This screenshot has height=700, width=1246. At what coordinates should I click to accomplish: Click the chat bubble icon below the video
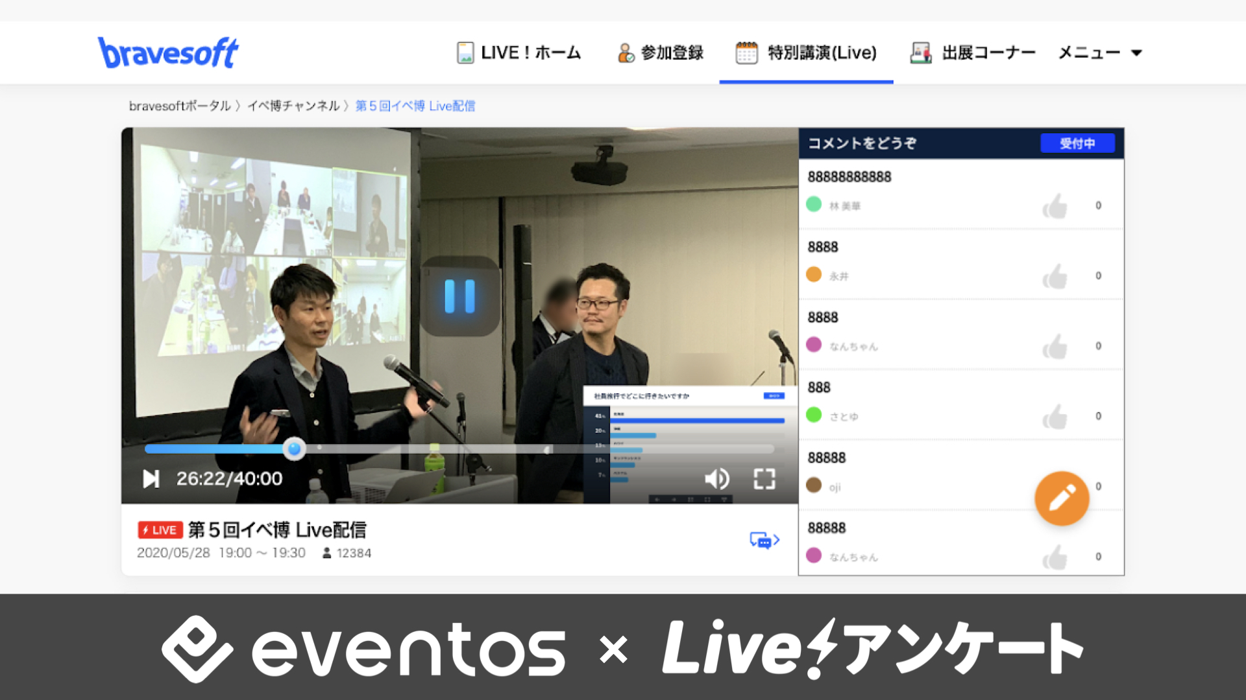[x=763, y=539]
